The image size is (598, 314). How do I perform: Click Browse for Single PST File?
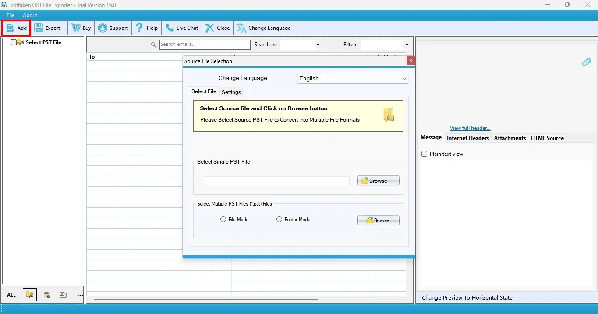coord(379,181)
